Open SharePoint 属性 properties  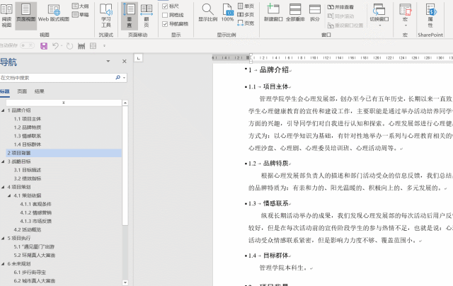(x=430, y=16)
